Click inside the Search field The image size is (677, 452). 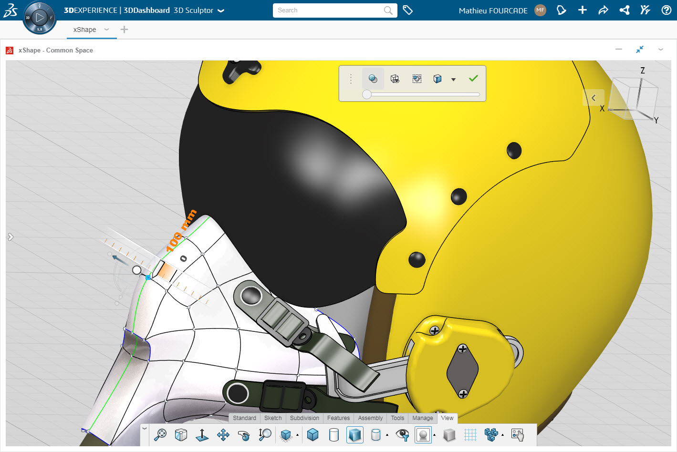(x=329, y=10)
